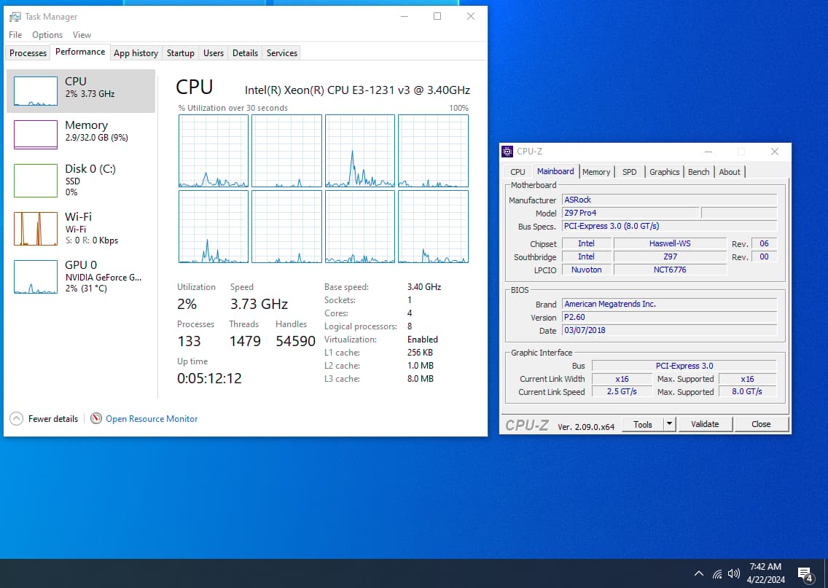This screenshot has width=828, height=588.
Task: Click the NCT6776 LPCIO field
Action: click(x=670, y=270)
